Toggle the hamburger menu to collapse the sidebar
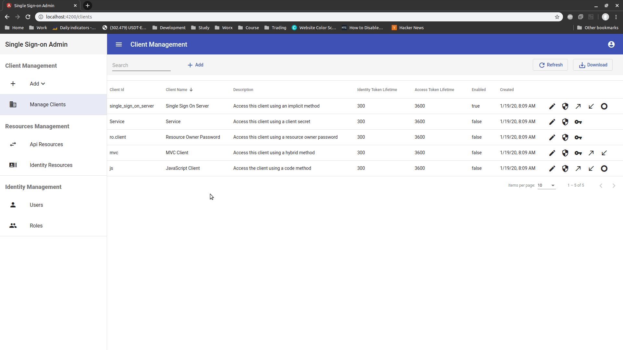The image size is (623, 350). coord(119,44)
